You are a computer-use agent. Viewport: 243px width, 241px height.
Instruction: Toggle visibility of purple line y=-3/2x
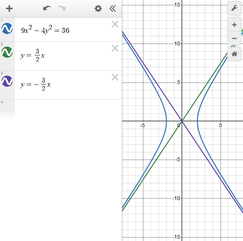[7, 81]
